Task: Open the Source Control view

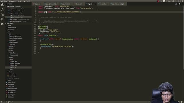Action: pos(2,14)
